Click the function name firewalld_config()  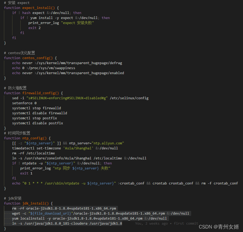(41, 93)
